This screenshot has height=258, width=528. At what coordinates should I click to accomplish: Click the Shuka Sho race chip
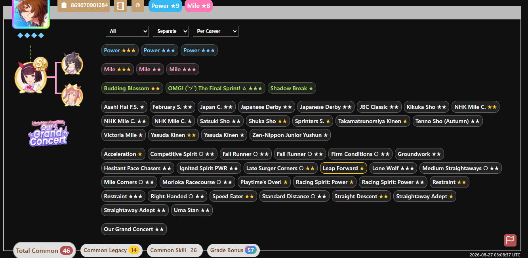[x=268, y=121]
